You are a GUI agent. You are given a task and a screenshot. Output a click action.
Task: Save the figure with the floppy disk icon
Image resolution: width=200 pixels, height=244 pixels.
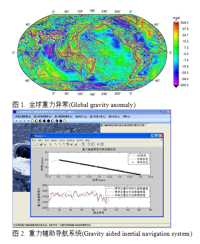coord(41,144)
